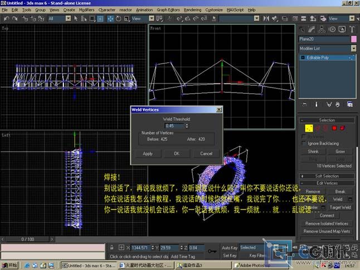Click the Weld Threshold value field
Screen dimensions: 360x270
point(174,126)
